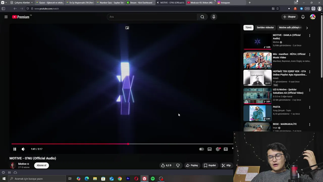Open the YouTube notifications bell
Screen dimensions: 323x182
(x=303, y=17)
